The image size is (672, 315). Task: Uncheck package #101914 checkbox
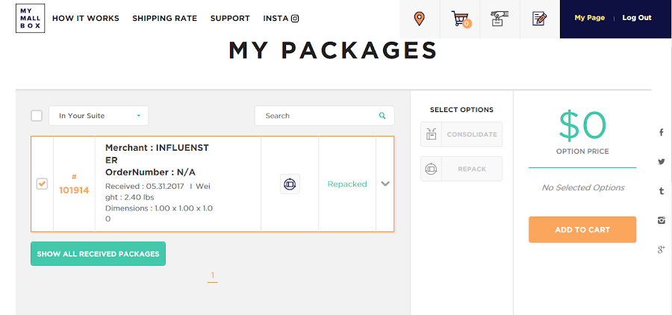[42, 184]
